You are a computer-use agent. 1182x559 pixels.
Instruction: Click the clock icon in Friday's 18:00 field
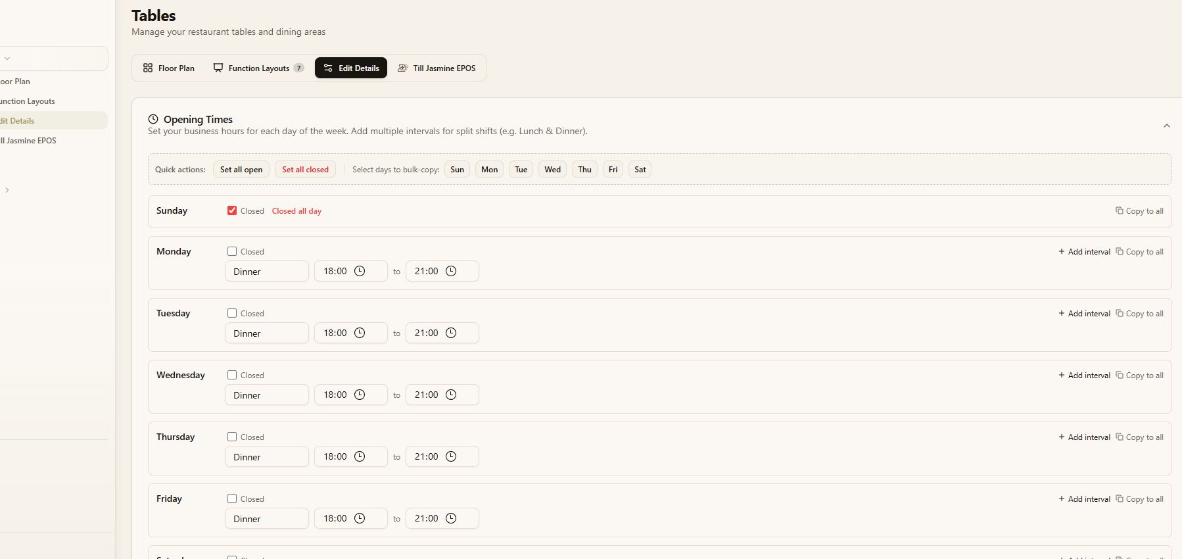(x=360, y=518)
